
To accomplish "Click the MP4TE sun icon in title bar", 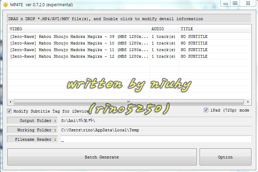I will (6, 5).
